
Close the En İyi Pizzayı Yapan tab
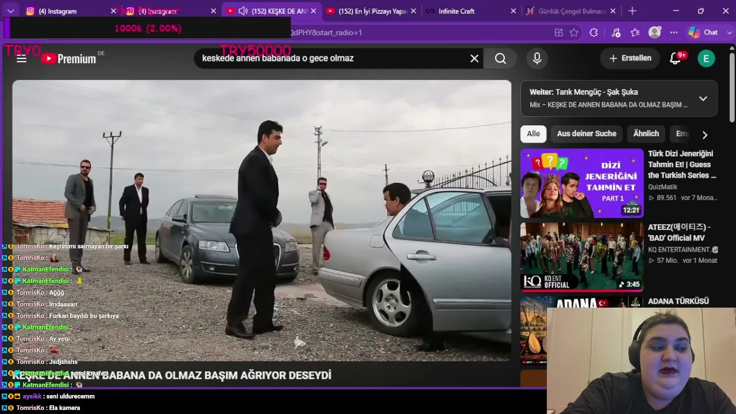413,11
